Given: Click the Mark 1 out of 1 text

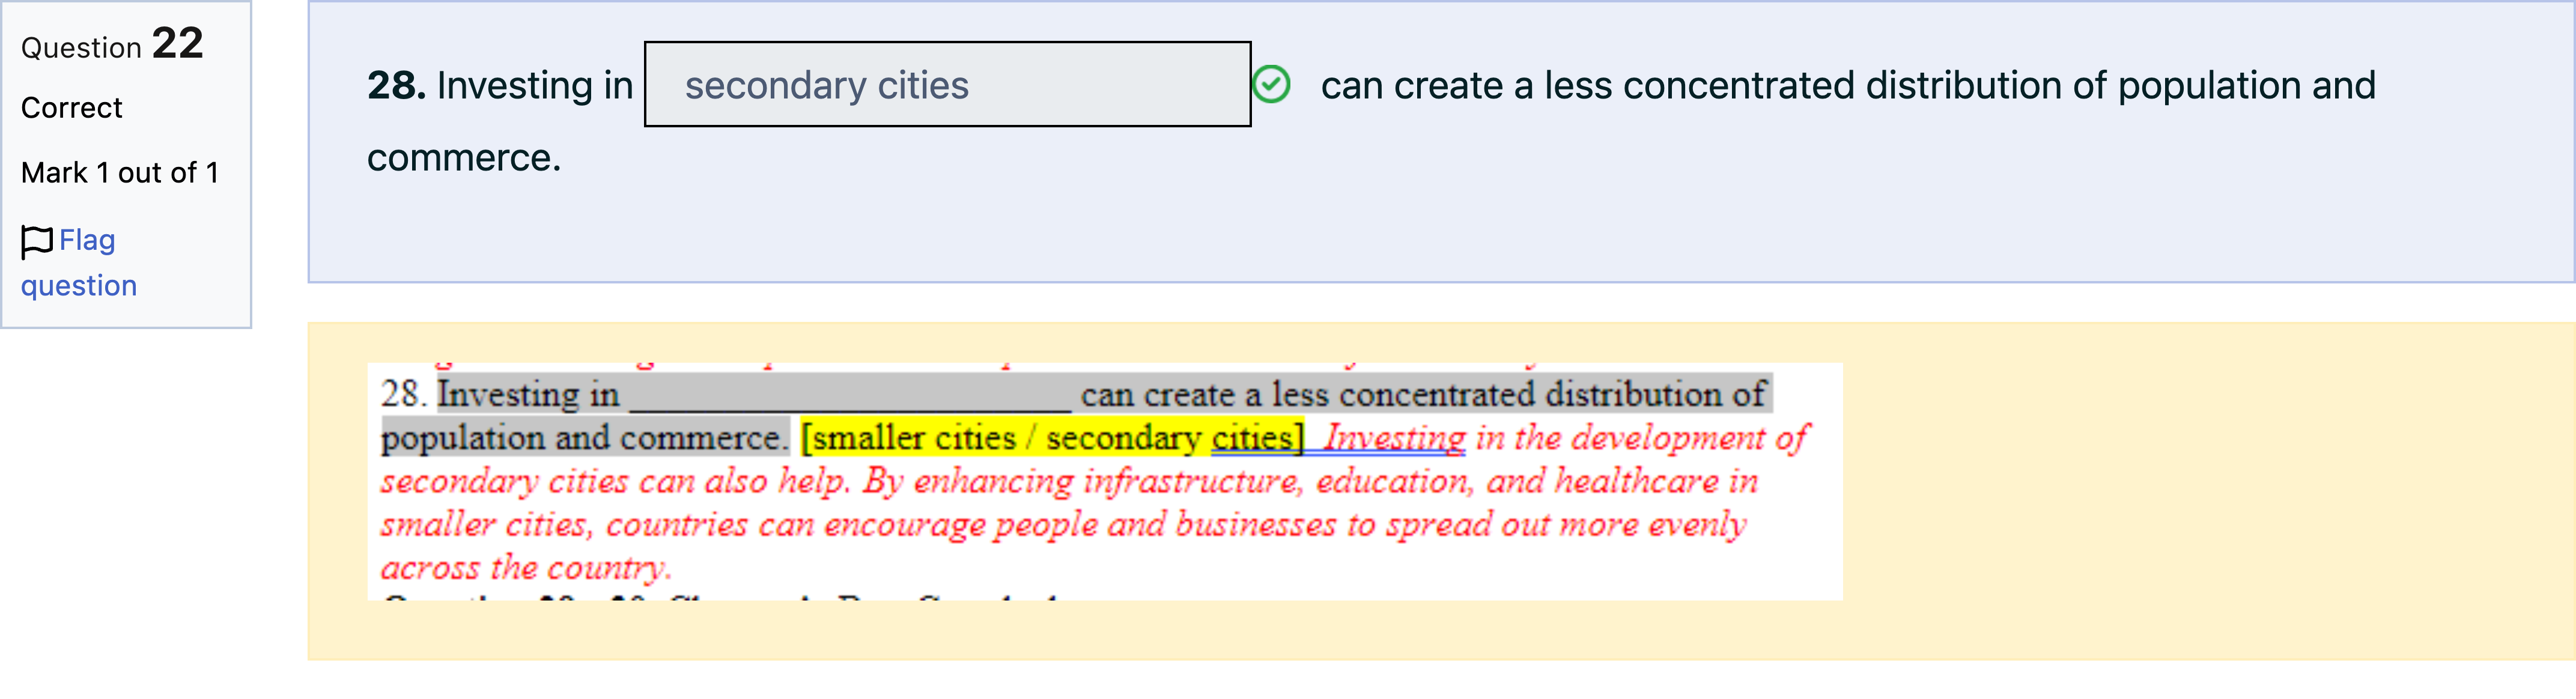Looking at the screenshot, I should point(120,173).
